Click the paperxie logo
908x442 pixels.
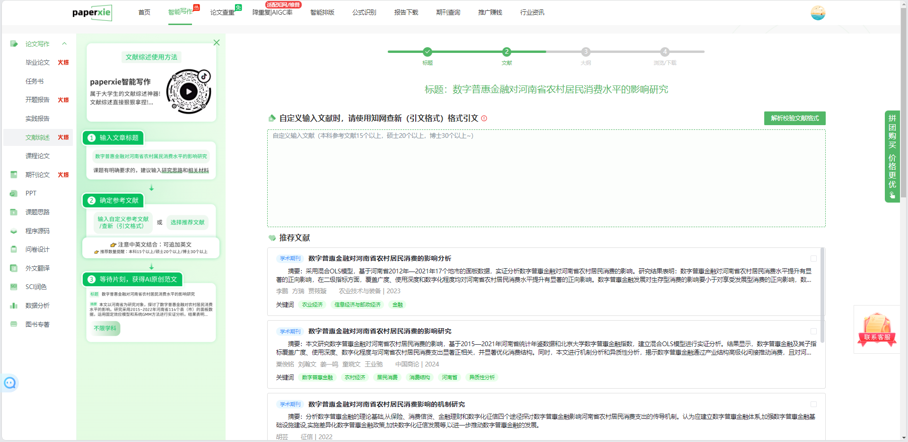click(92, 13)
